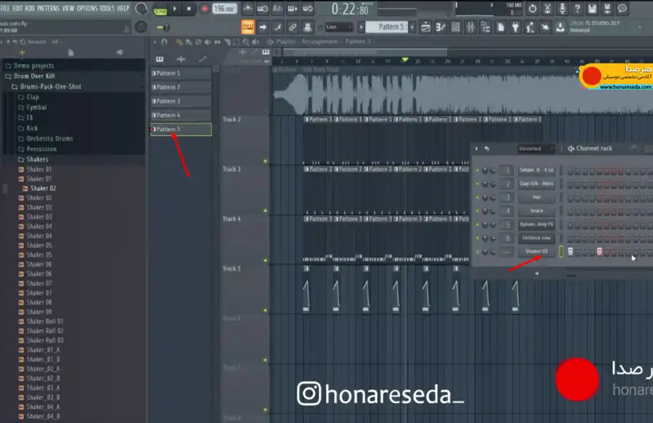The image size is (653, 423).
Task: Click the save project floppy disk icon
Action: (x=592, y=9)
